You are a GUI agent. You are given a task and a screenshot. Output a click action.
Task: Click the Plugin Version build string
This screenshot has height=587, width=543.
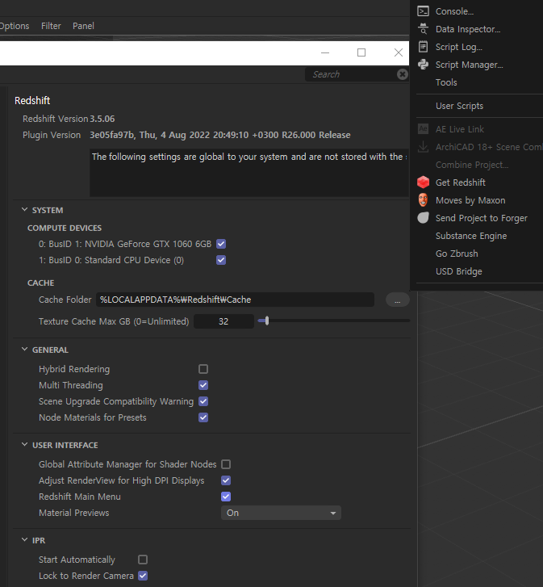(220, 135)
